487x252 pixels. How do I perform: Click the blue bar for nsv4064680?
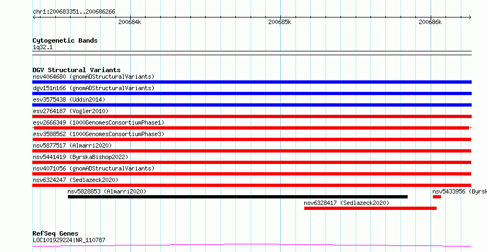(x=252, y=82)
